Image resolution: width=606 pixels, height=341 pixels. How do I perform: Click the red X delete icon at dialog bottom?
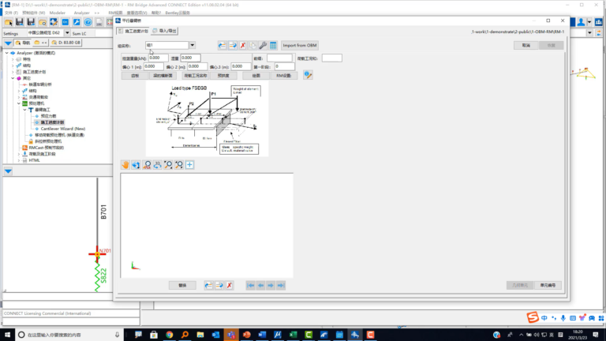pyautogui.click(x=230, y=285)
